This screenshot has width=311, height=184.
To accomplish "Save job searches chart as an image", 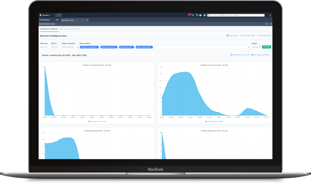I will 214,121.
